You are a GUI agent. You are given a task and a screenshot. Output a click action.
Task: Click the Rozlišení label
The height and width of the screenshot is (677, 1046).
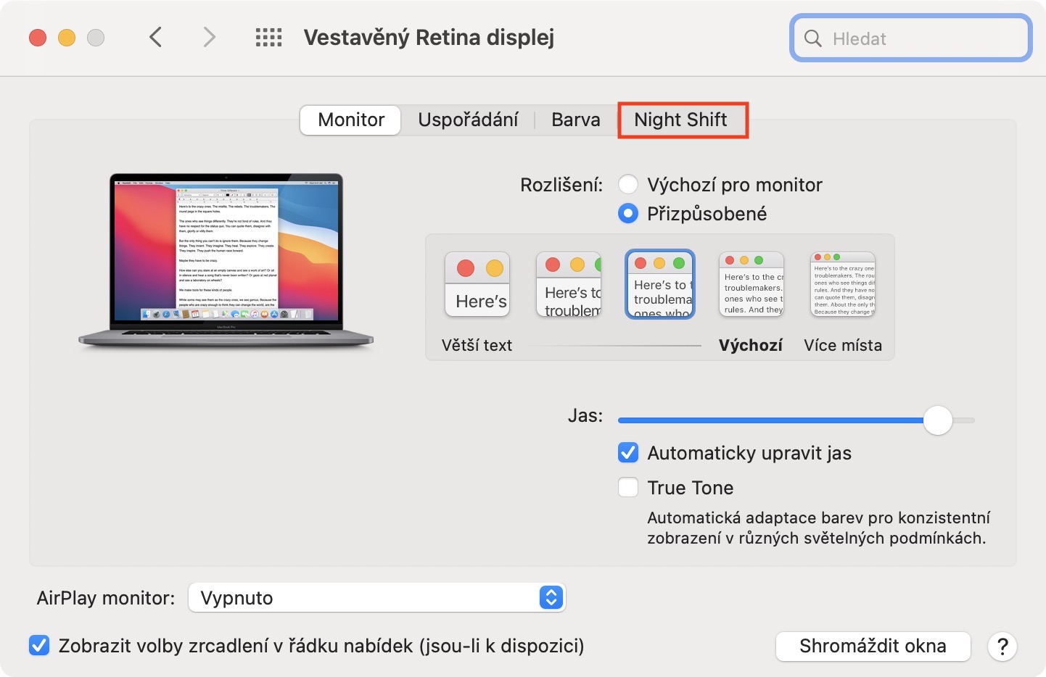pyautogui.click(x=561, y=185)
